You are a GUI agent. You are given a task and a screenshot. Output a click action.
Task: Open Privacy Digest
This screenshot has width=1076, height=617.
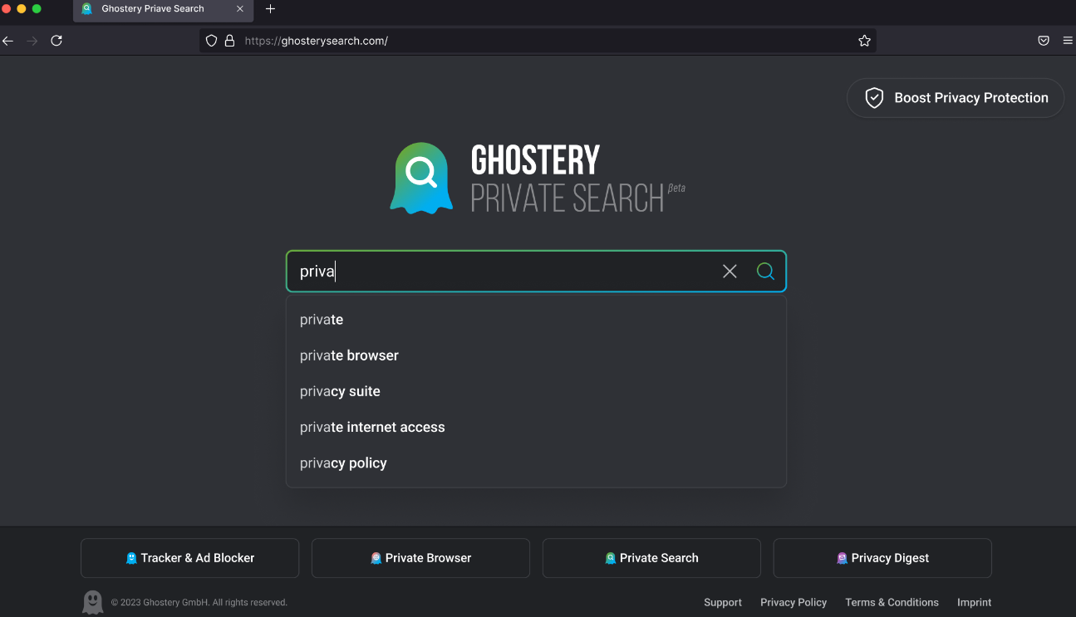pos(882,558)
